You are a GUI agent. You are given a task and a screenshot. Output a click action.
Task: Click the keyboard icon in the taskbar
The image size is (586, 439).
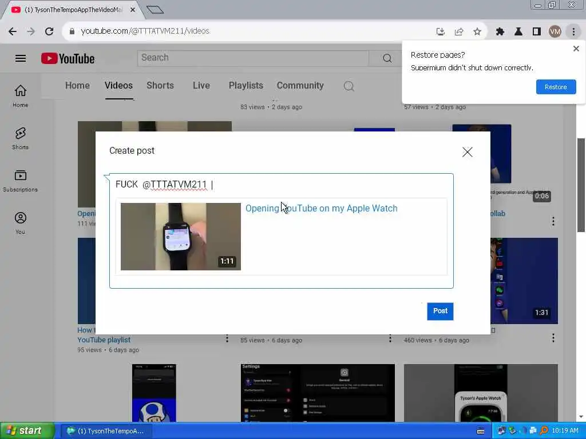coord(481,431)
